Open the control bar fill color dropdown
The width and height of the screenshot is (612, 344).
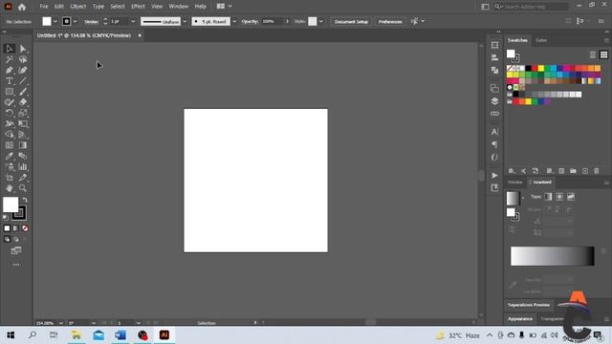point(55,21)
